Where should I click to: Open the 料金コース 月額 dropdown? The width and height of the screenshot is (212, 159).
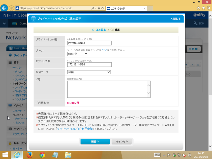tap(89, 72)
